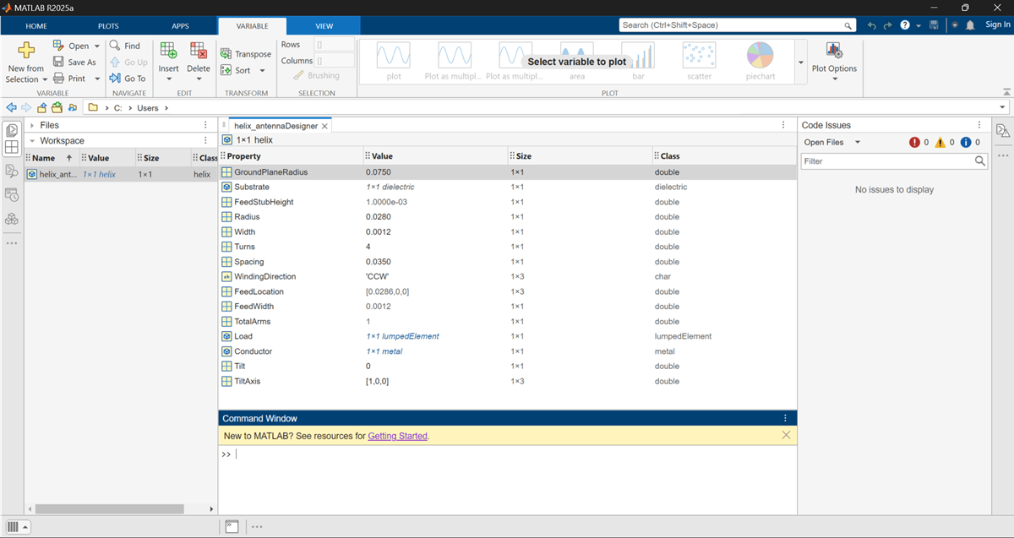Click the Workspace horizontal scrollbar
This screenshot has height=538, width=1014.
[107, 508]
